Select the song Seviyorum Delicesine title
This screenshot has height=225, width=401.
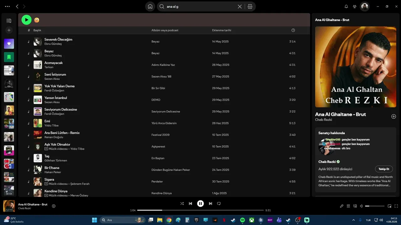pyautogui.click(x=61, y=109)
